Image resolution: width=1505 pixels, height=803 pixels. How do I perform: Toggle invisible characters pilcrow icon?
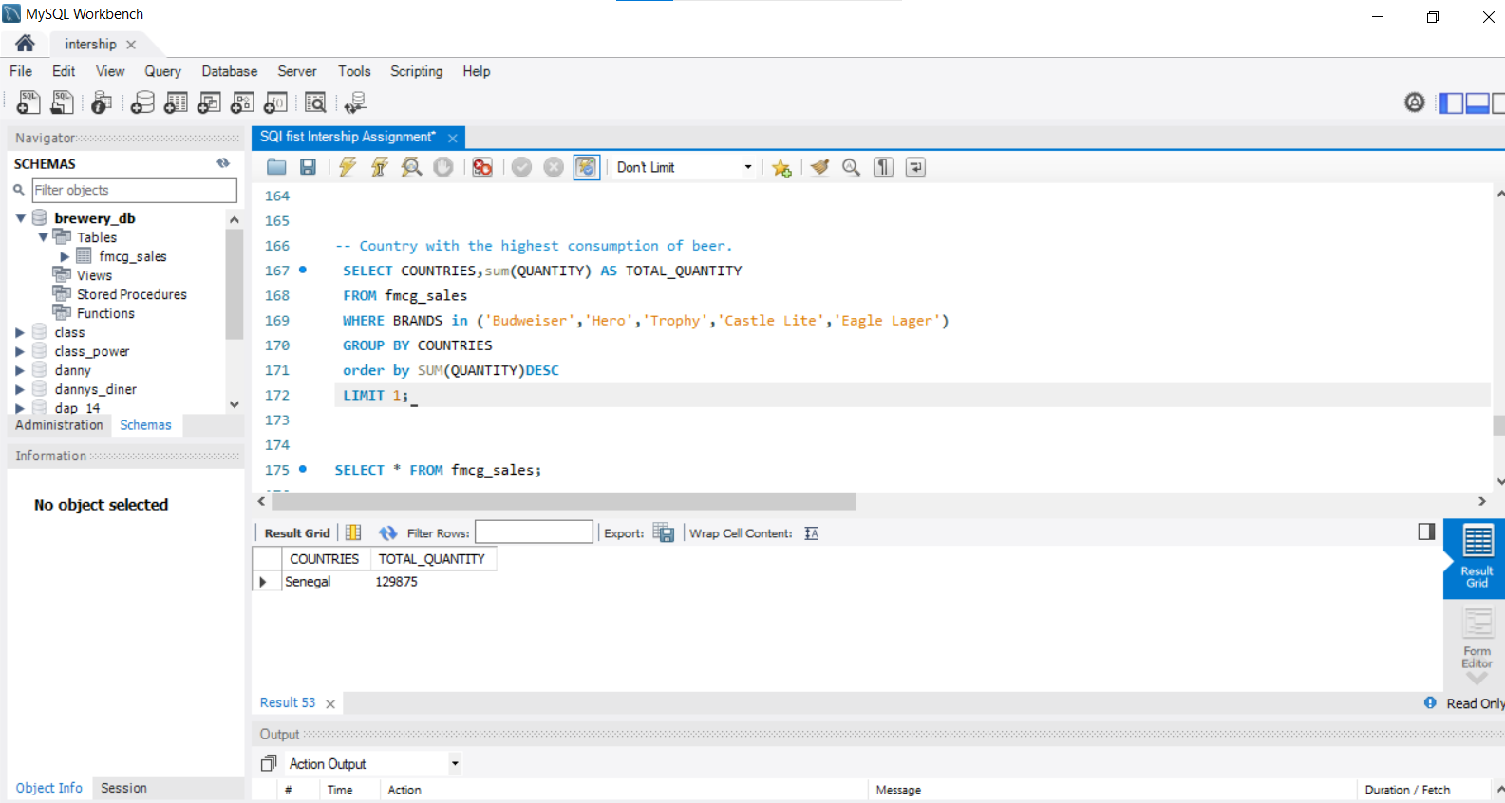[884, 167]
